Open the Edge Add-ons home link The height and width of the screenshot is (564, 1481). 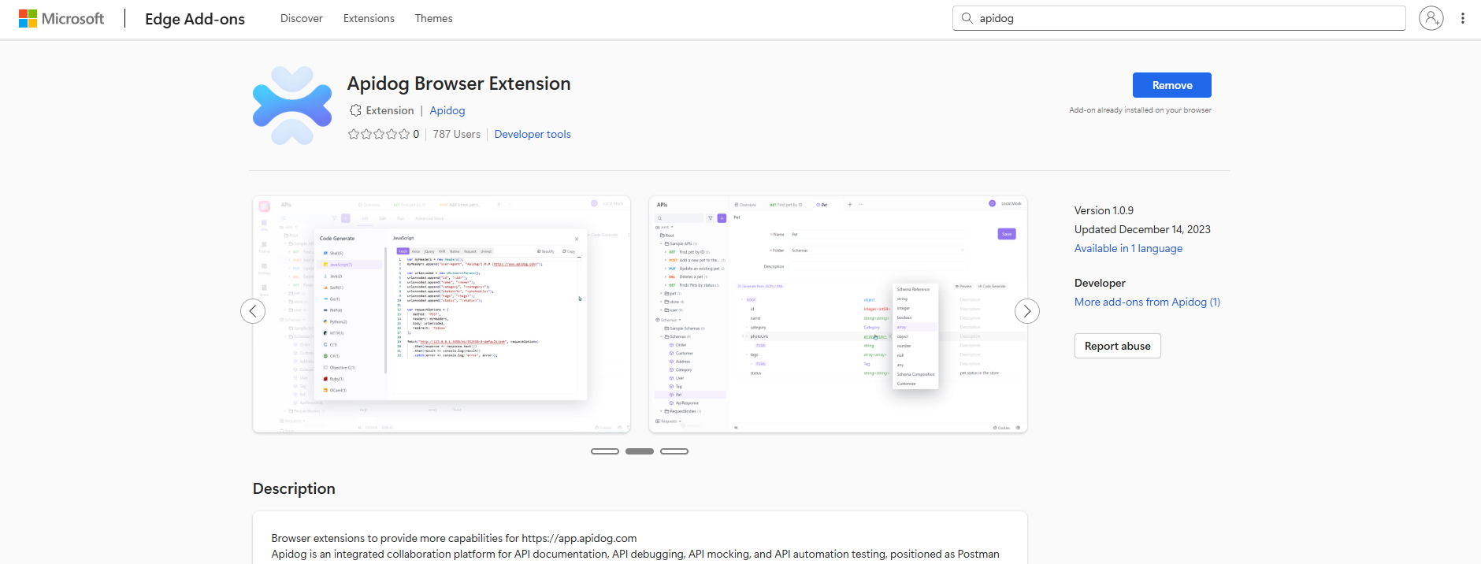point(195,19)
